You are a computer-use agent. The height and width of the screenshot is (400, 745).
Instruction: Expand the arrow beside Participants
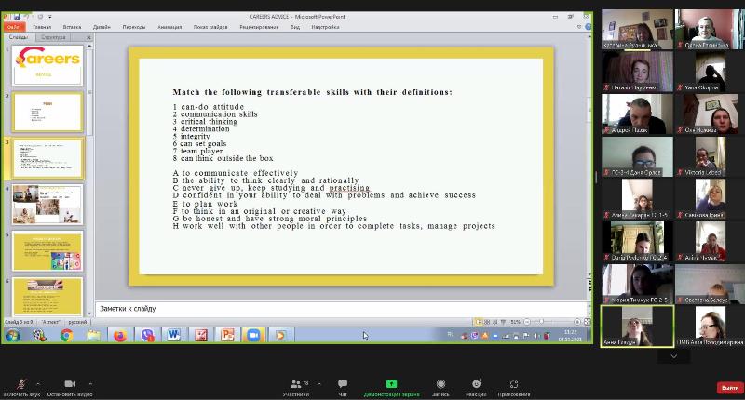pyautogui.click(x=319, y=383)
